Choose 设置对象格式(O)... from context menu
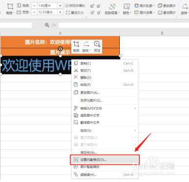The width and height of the screenshot is (189, 182). pos(105,160)
